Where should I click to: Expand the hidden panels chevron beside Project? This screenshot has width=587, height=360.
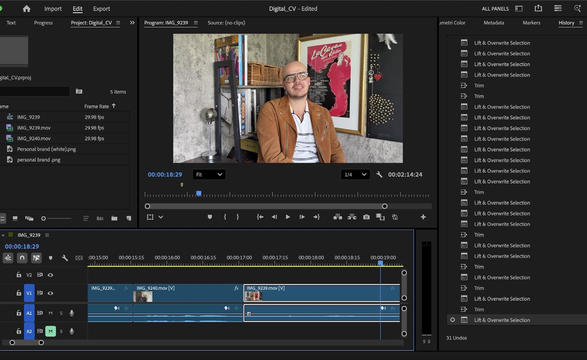(x=132, y=23)
